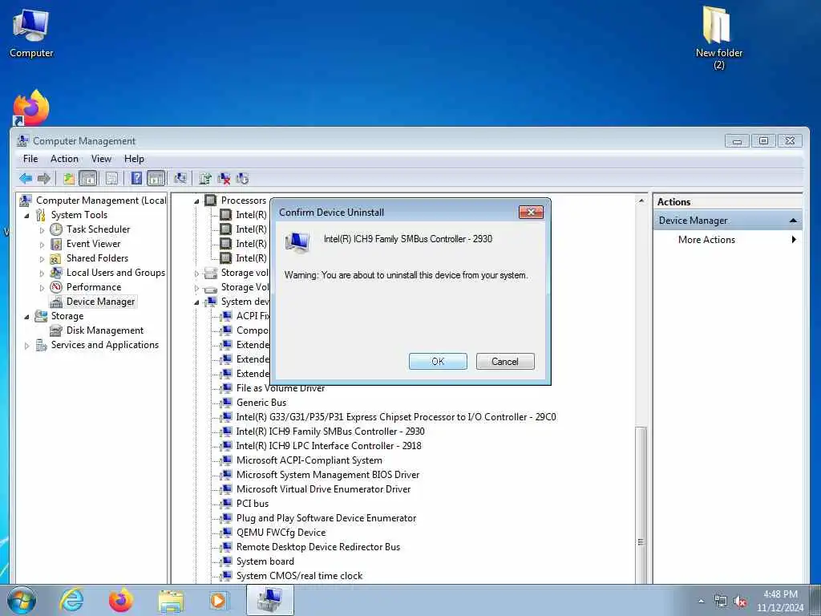Select Microsoft ACPI-Compliant System device
Screen dimensions: 821x616
[x=309, y=460]
